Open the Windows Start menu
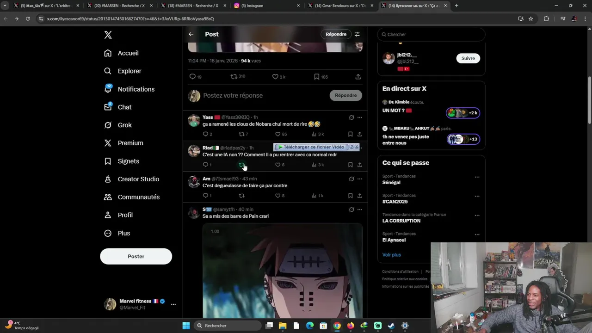Screen dimensions: 592x333 (186, 326)
